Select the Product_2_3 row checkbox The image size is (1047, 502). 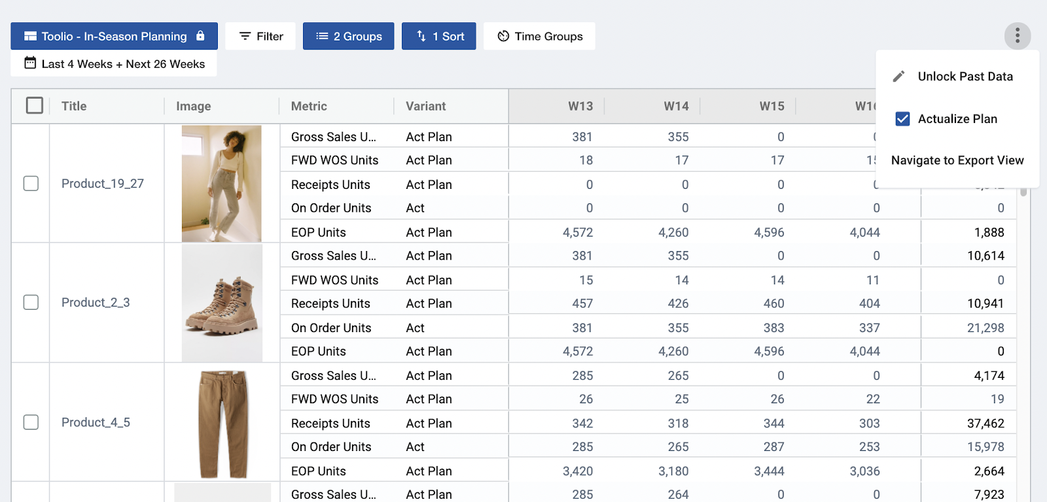[x=31, y=303]
